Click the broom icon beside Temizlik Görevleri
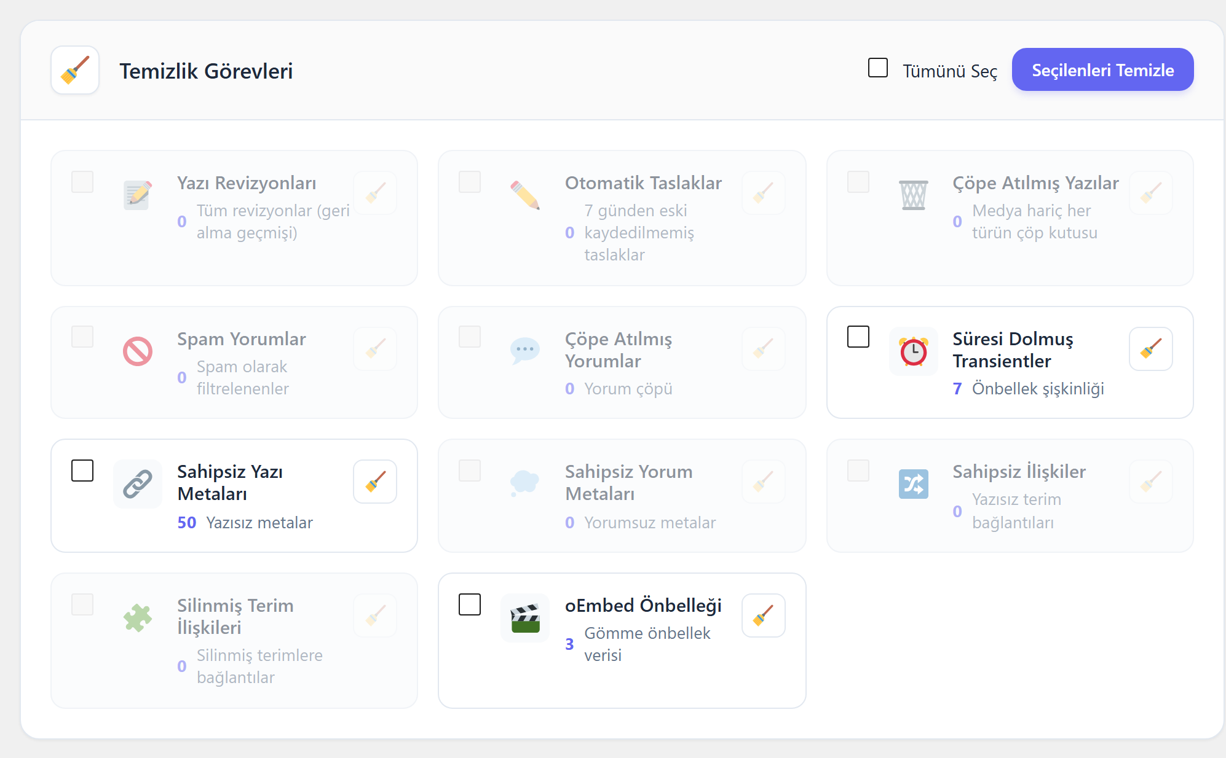 pyautogui.click(x=75, y=70)
